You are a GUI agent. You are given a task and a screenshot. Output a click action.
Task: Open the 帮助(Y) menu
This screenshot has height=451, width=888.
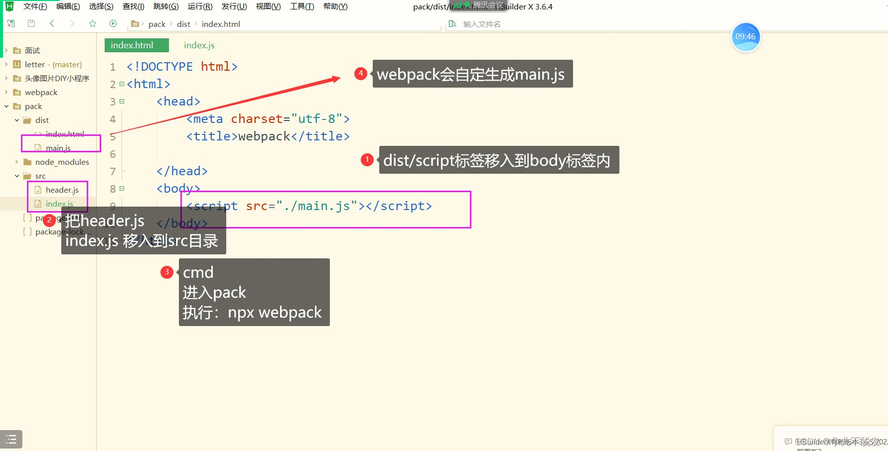335,6
